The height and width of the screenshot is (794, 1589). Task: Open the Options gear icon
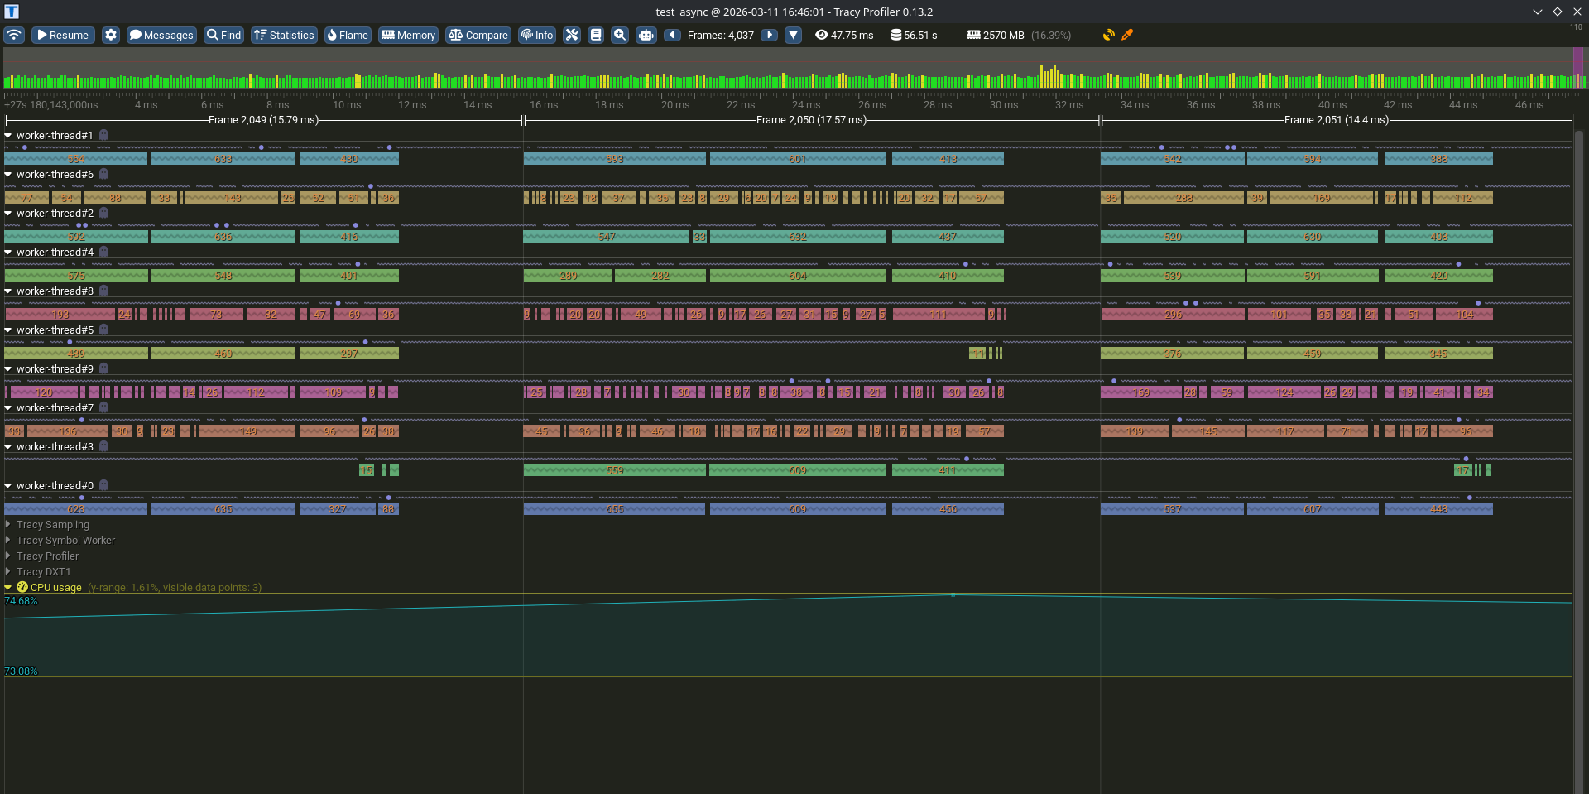point(111,35)
